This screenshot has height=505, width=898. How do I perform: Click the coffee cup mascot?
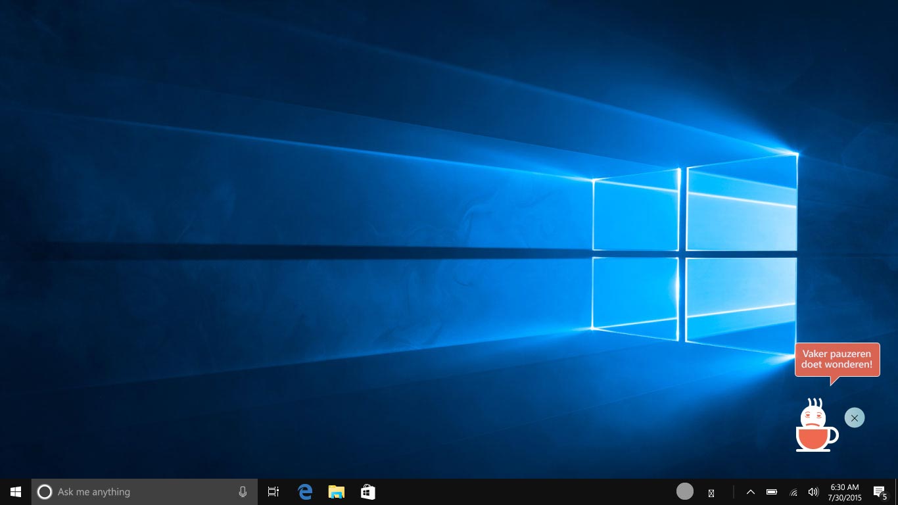(815, 427)
